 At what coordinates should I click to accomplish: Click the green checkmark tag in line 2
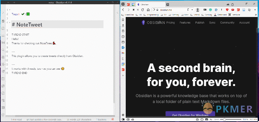23,14
